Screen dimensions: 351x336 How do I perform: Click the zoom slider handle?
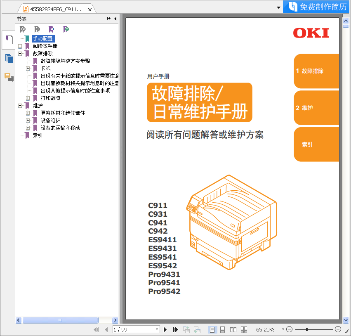tap(307, 329)
